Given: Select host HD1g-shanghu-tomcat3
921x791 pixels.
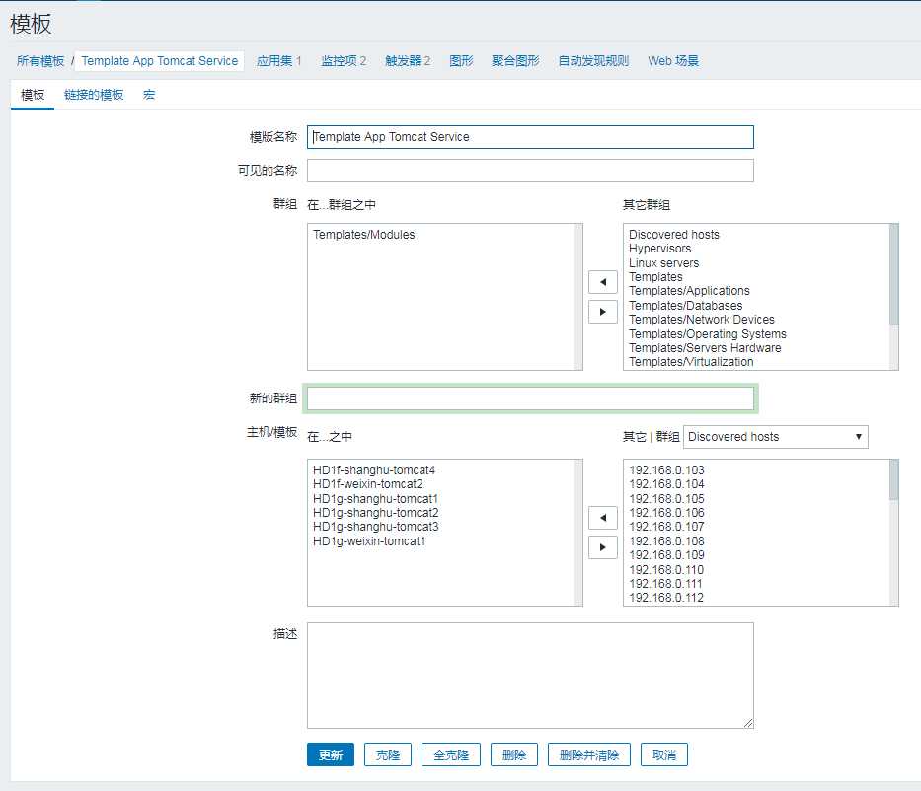Looking at the screenshot, I should [375, 527].
